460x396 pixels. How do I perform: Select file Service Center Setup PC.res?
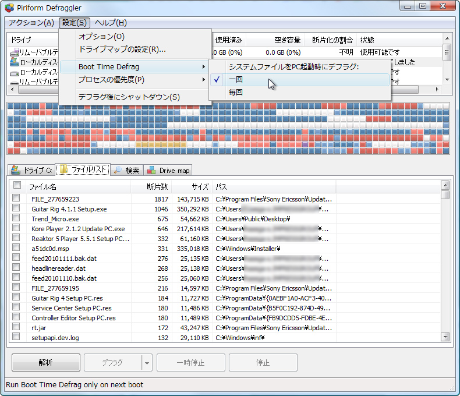pos(71,308)
